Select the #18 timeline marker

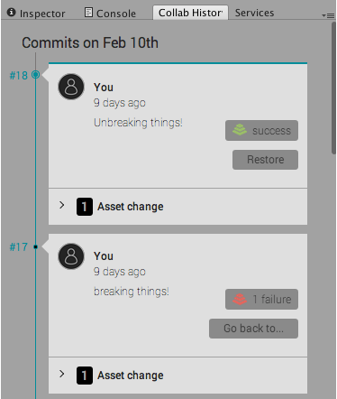(35, 75)
